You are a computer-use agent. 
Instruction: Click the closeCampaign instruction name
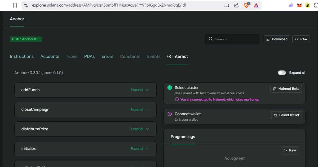tap(35, 109)
